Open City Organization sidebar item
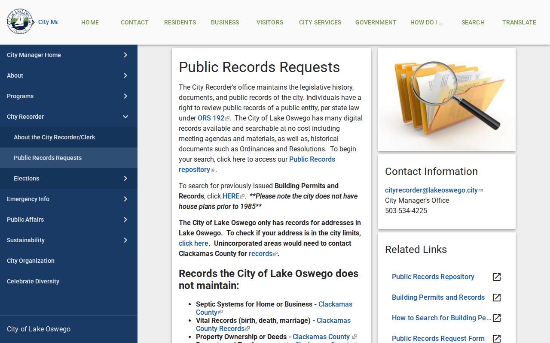 click(69, 261)
